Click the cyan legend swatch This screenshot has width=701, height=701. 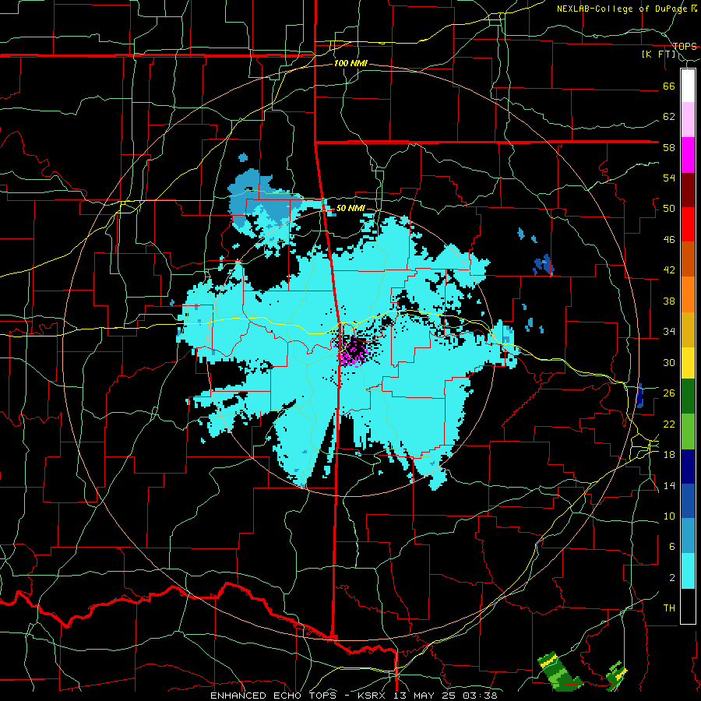click(x=688, y=571)
